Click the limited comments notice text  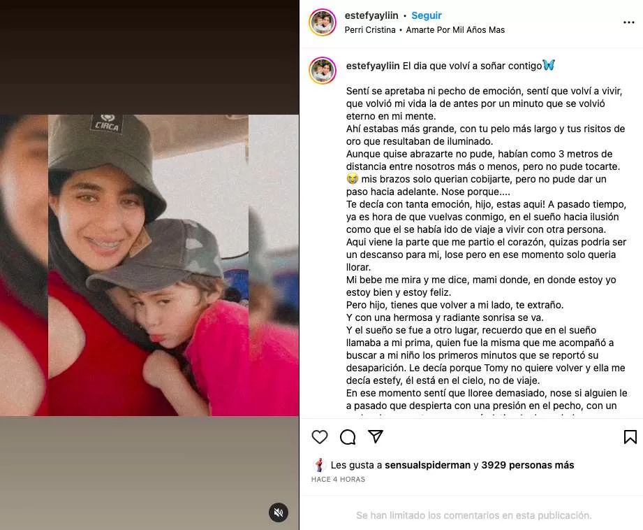coord(473,515)
